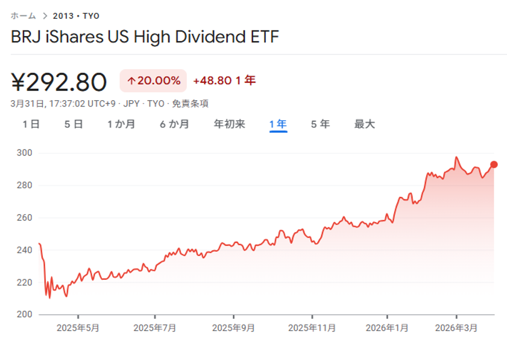
Task: Switch to the 5日 range tab
Action: point(74,124)
